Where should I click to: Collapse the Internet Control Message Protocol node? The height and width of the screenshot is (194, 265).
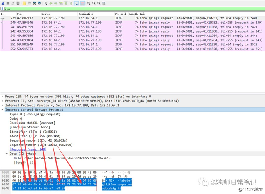point(2,110)
